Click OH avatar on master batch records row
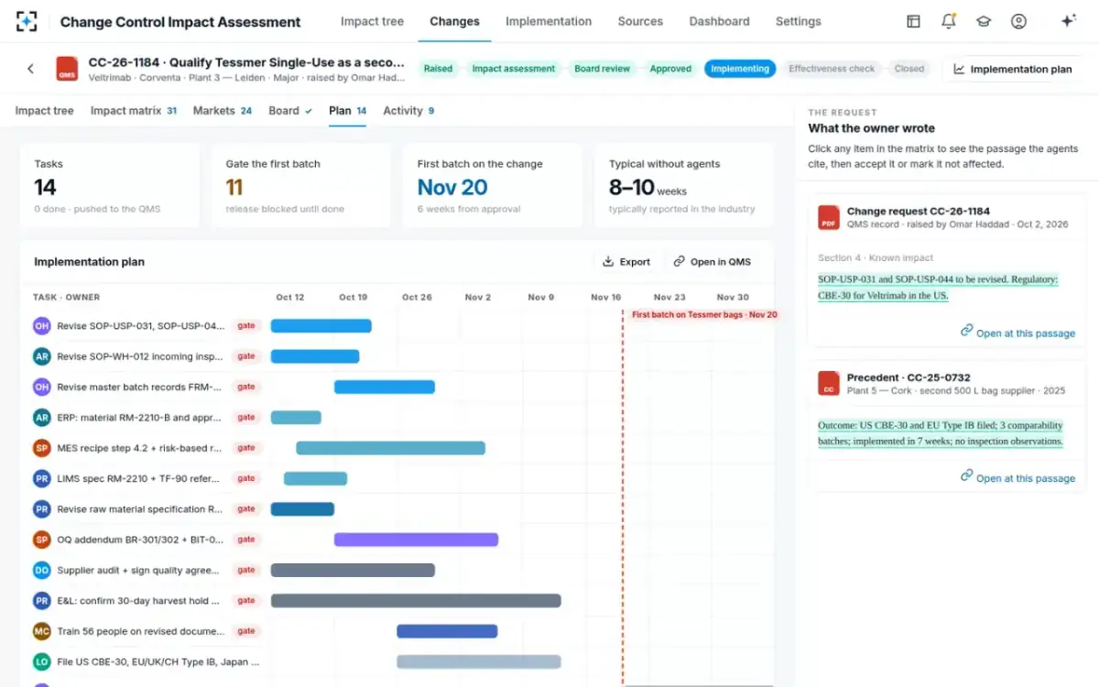The width and height of the screenshot is (1099, 687). [x=41, y=387]
